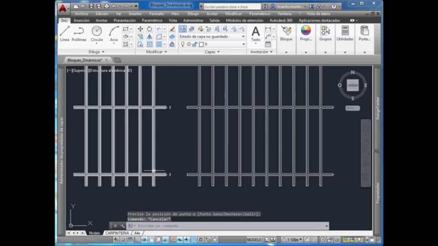Open the current layer dropdown showing 0

[x=212, y=44]
